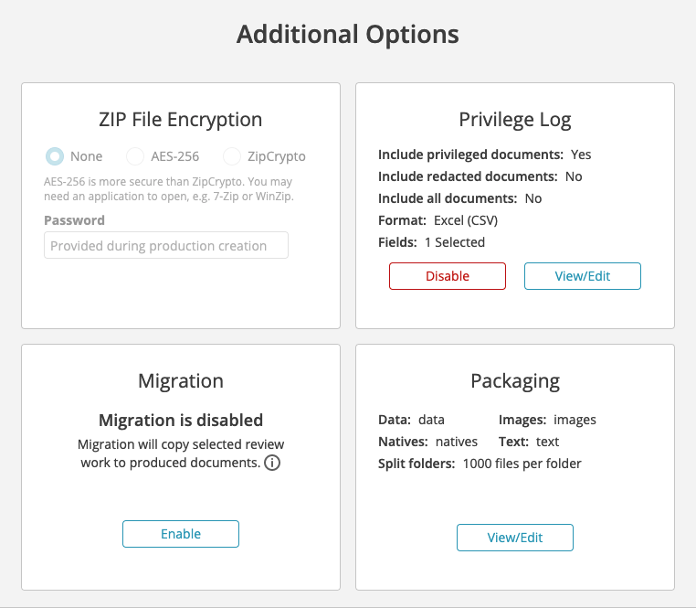Click the Migration is disabled status text

[181, 420]
